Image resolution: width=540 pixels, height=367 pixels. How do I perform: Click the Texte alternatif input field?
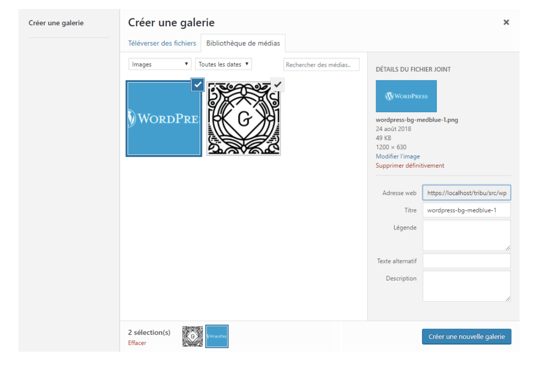(466, 261)
